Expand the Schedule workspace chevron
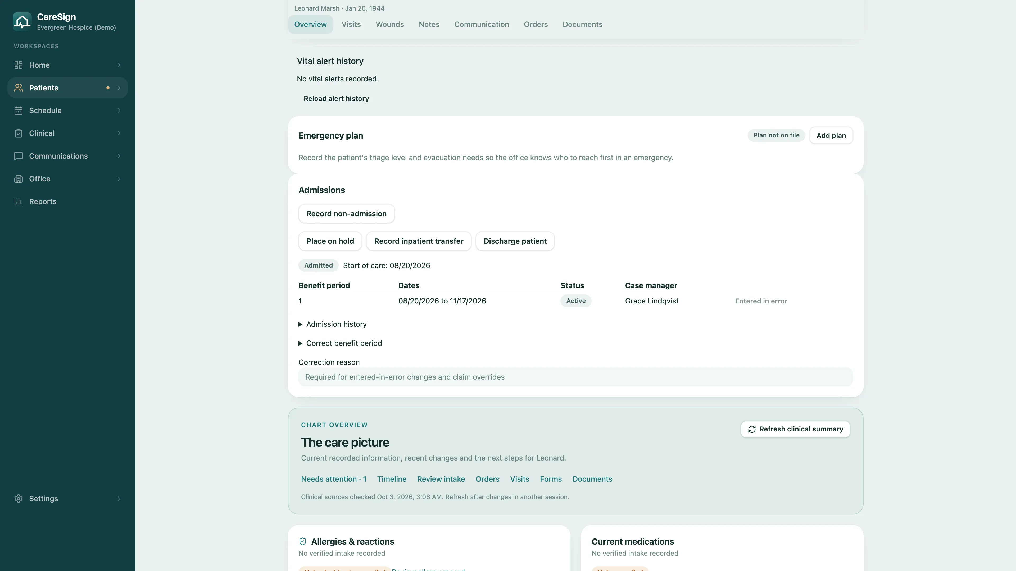 click(119, 111)
